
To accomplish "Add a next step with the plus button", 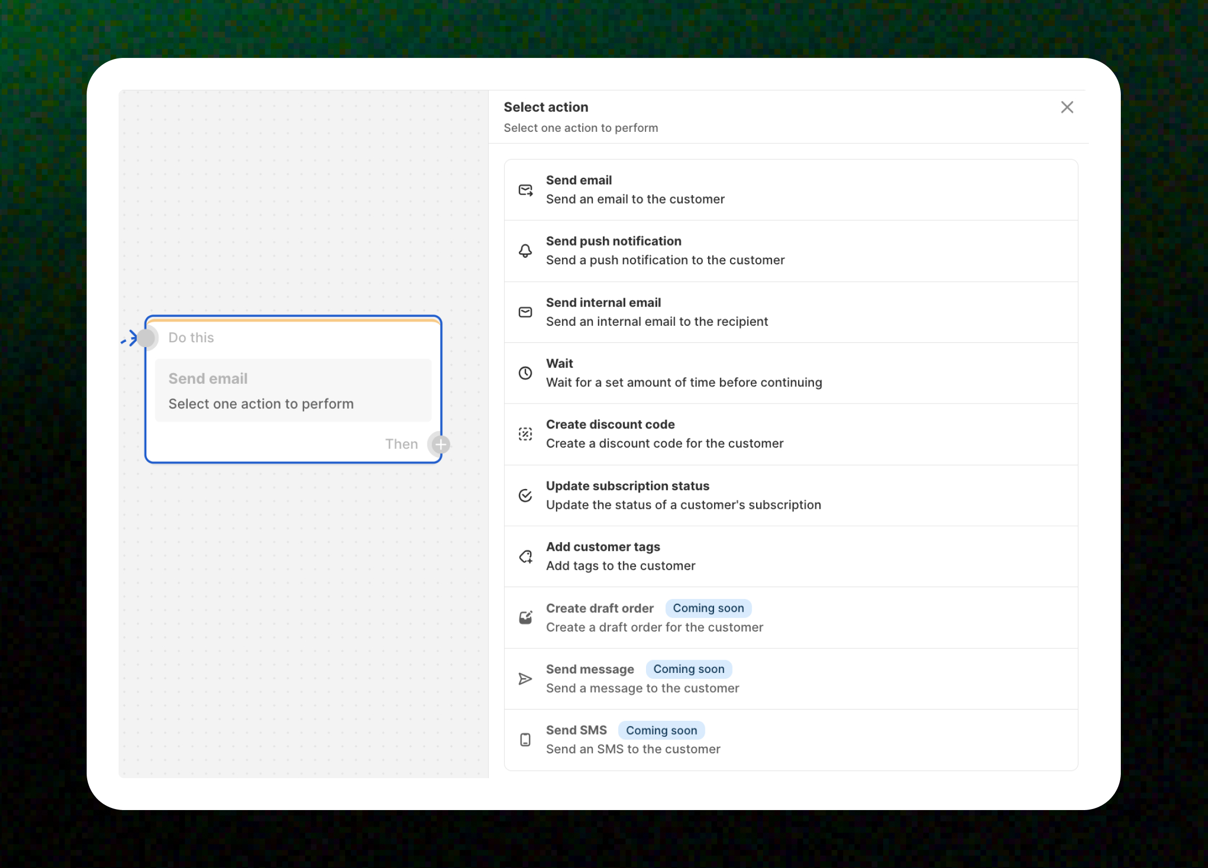I will click(x=440, y=444).
